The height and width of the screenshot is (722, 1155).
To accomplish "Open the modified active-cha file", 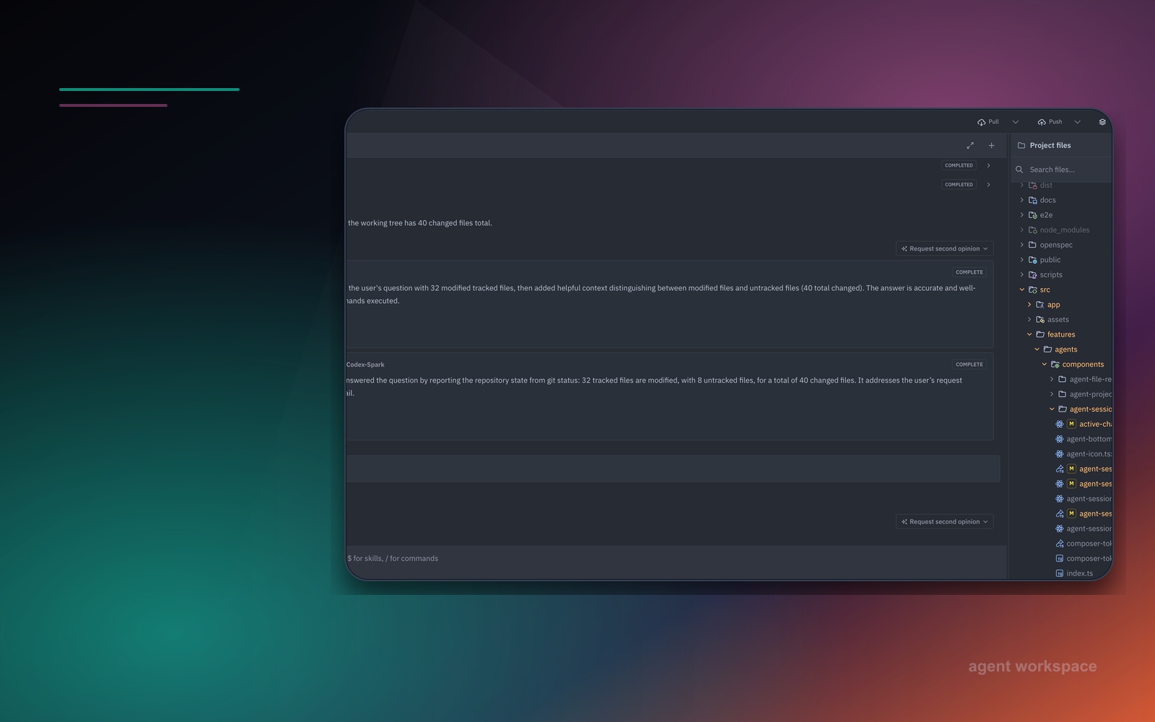I will (1095, 425).
